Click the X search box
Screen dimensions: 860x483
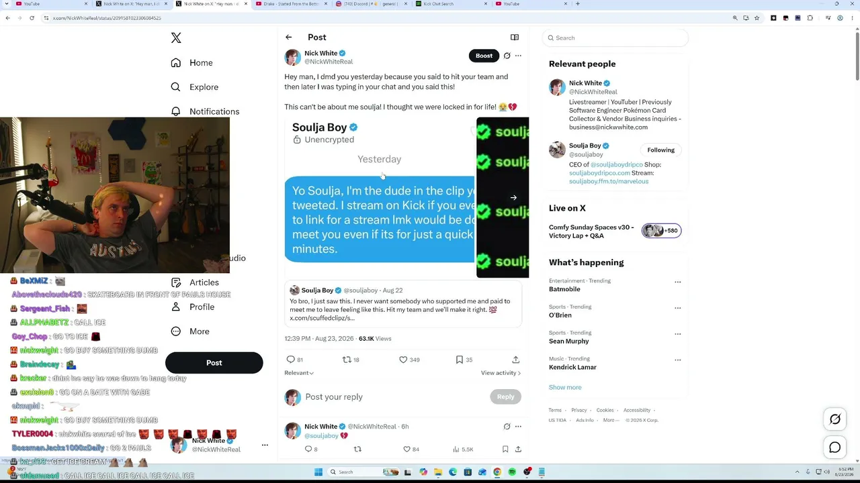(615, 38)
